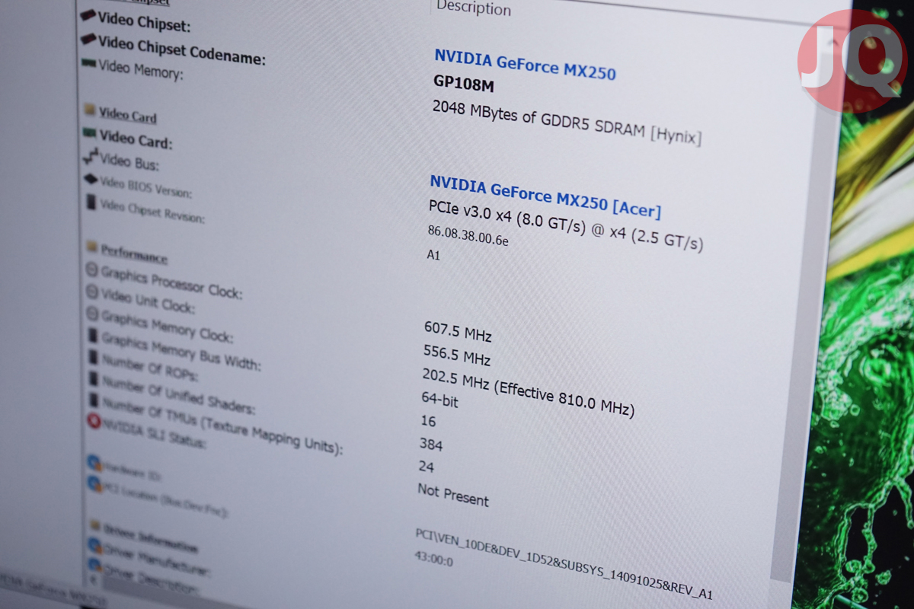Select the 'Graphics Memory Bus Width:' label
This screenshot has width=914, height=609.
(183, 350)
